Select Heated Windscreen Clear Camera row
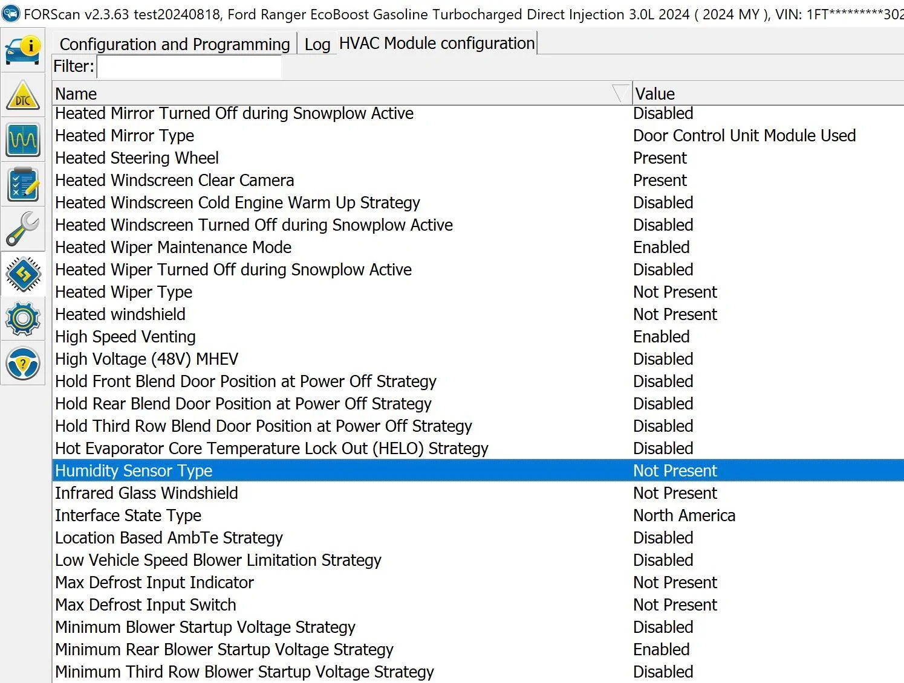Viewport: 904px width, 683px height. click(x=478, y=180)
